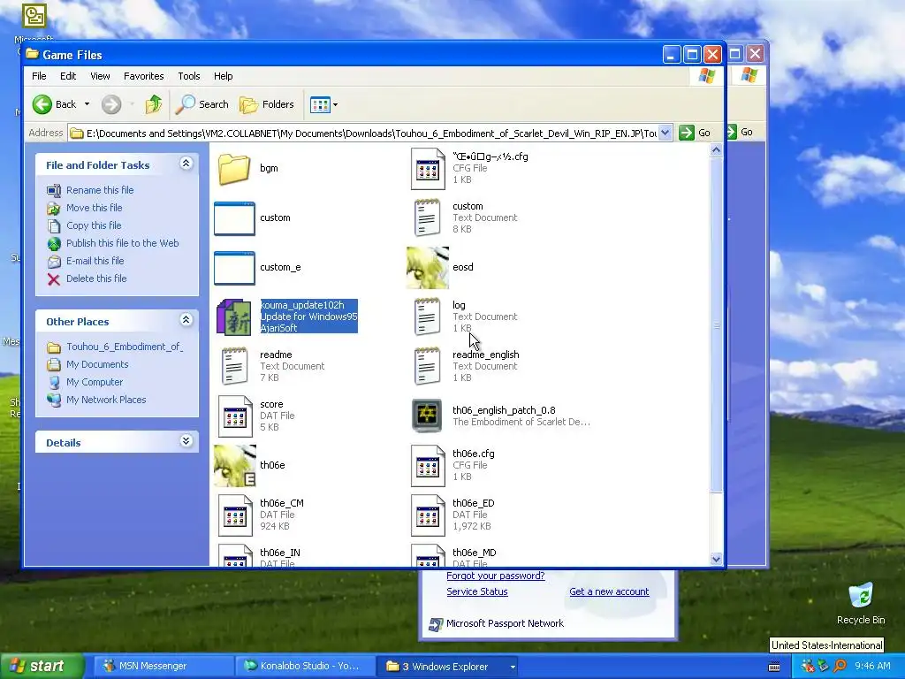The height and width of the screenshot is (679, 905).
Task: Open Search with the magnifier icon
Action: pos(202,104)
